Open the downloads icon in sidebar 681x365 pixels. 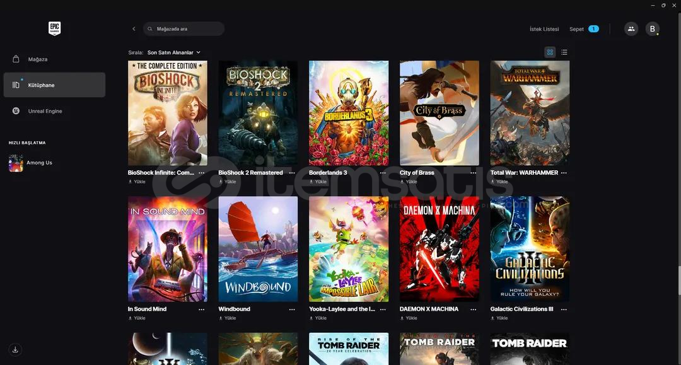(15, 350)
